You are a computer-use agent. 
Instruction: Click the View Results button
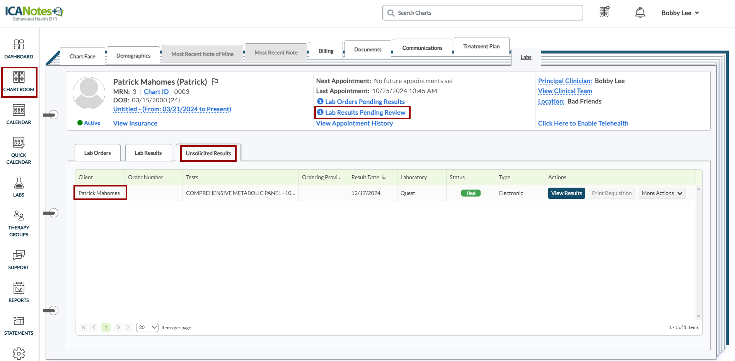[x=566, y=193]
